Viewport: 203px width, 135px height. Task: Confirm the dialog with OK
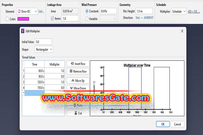click(x=163, y=124)
